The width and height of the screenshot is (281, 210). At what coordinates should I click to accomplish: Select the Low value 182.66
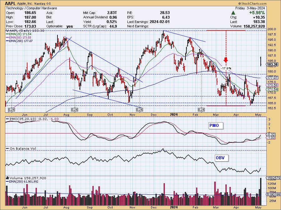tap(30, 22)
